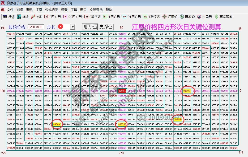
Task: Open the 行情 quotes panel
Action: 8,16
